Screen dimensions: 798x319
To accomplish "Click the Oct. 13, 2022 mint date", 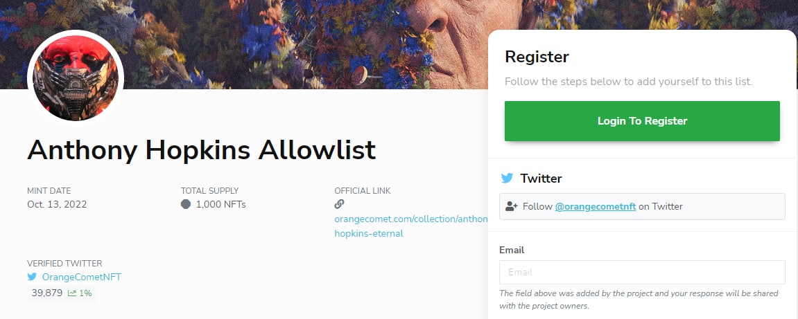I will pyautogui.click(x=57, y=204).
